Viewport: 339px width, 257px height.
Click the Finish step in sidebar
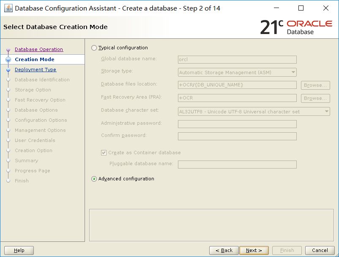pos(22,181)
